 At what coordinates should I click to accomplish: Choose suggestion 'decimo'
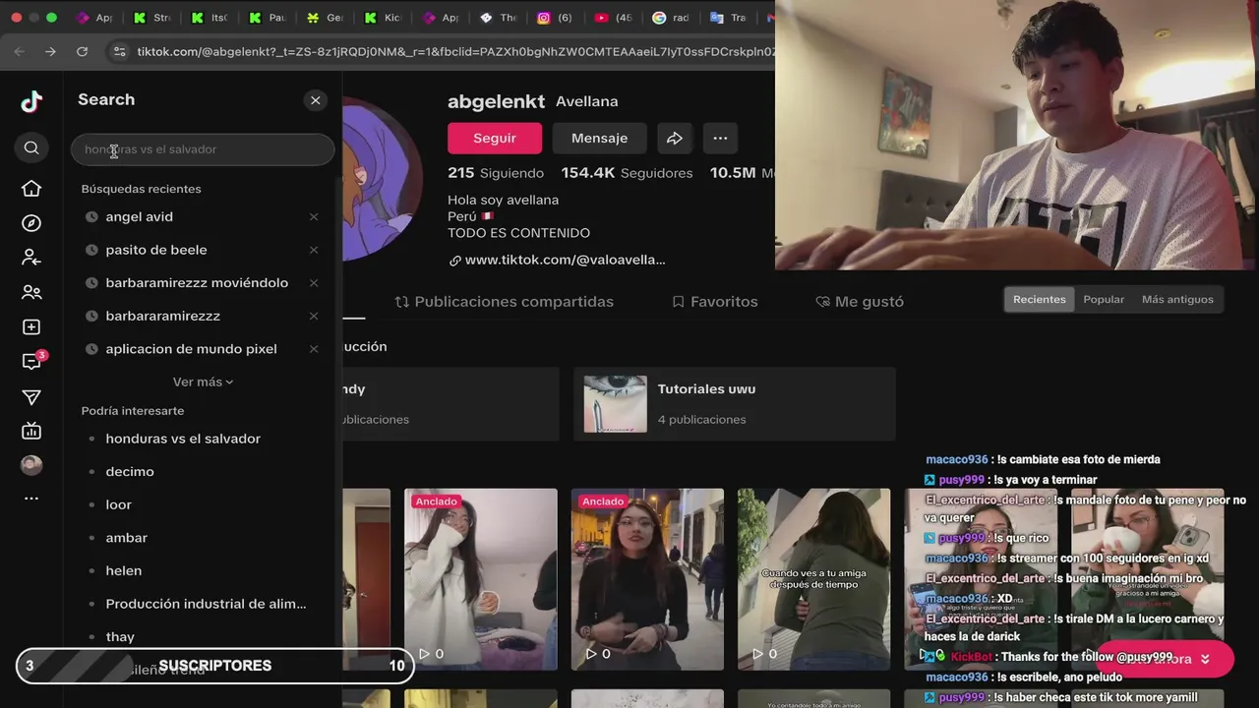(130, 472)
